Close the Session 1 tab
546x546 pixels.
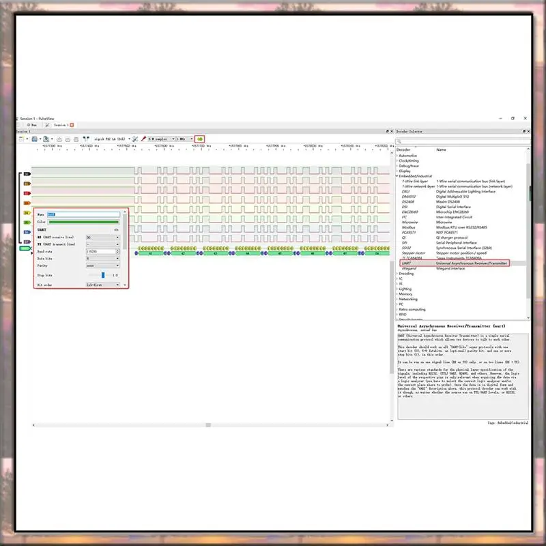(72, 125)
